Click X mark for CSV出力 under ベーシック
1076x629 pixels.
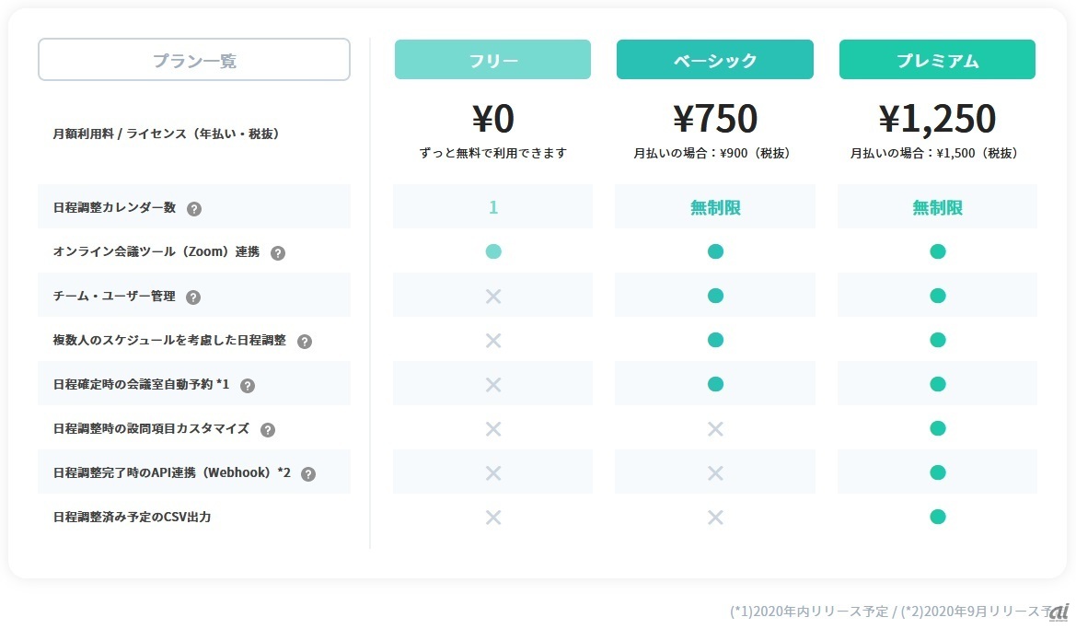coord(715,517)
